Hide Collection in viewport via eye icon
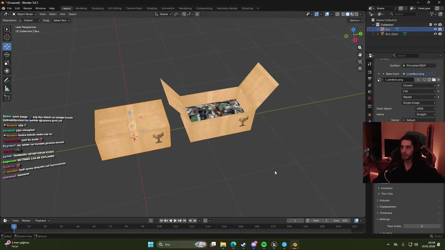Screen dimensions: 445x250 coord(435,25)
